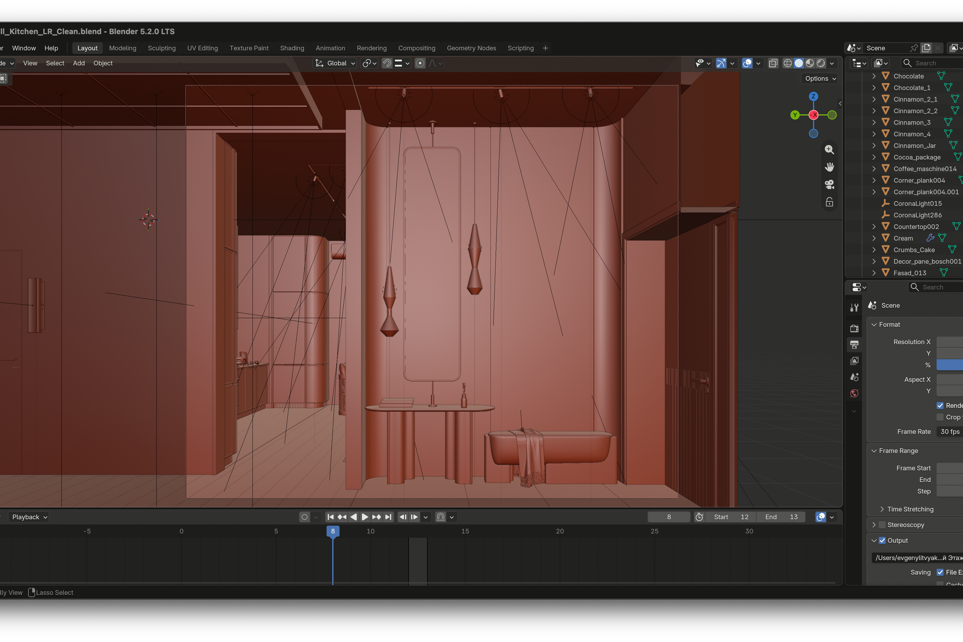Open viewport Options dropdown
Image resolution: width=963 pixels, height=642 pixels.
coord(820,79)
